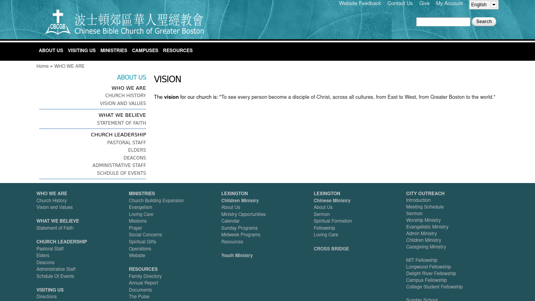Open MIT Fellowship link
The width and height of the screenshot is (535, 301).
[422, 260]
